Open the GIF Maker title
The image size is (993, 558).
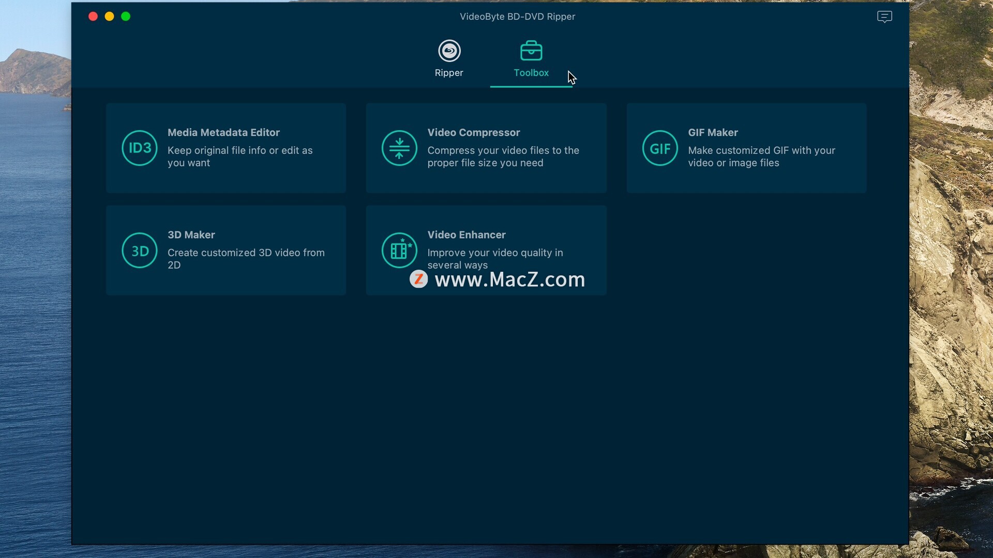(x=713, y=133)
